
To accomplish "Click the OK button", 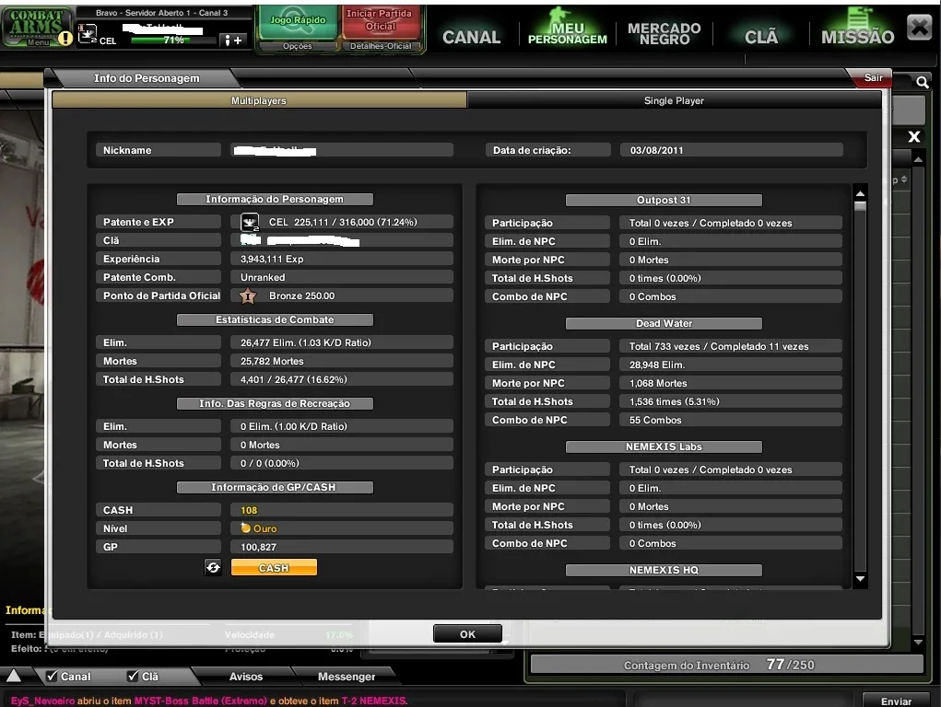I will pyautogui.click(x=467, y=634).
